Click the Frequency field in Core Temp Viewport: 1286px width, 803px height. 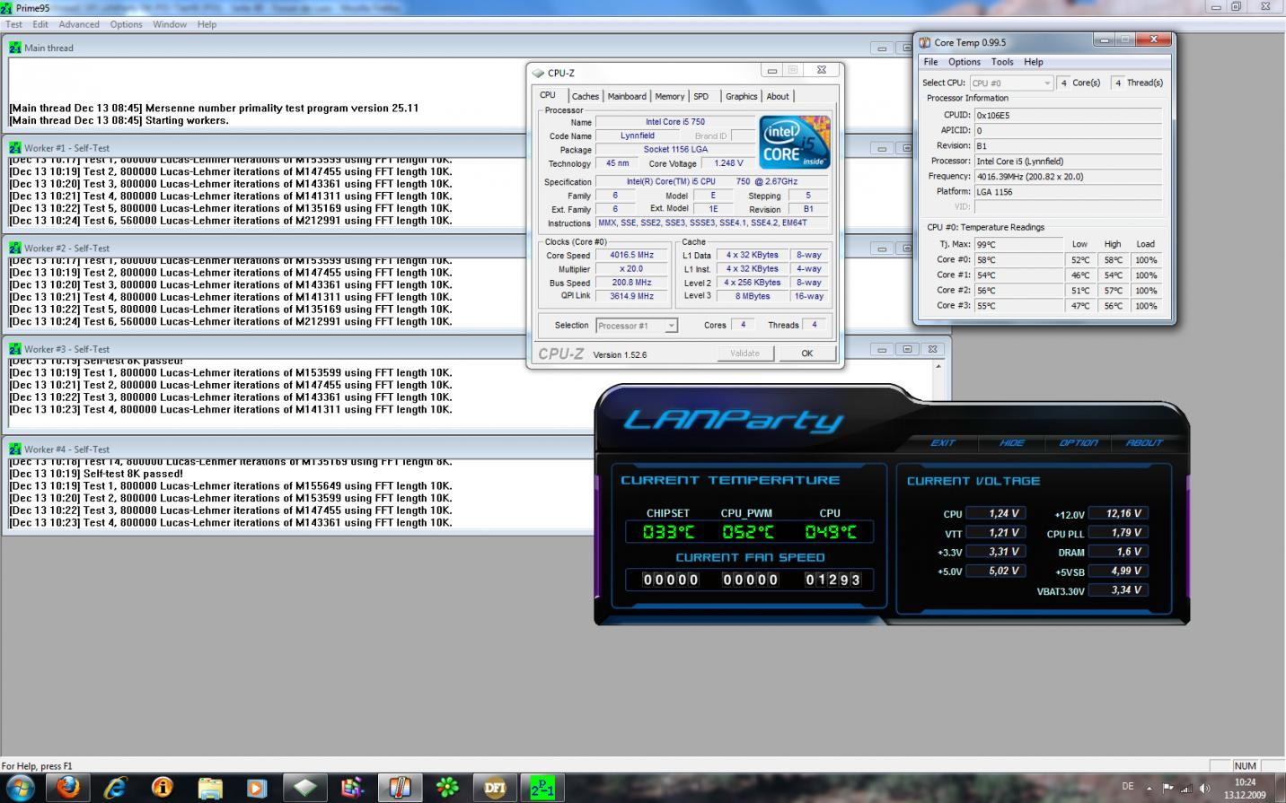[x=1068, y=176]
